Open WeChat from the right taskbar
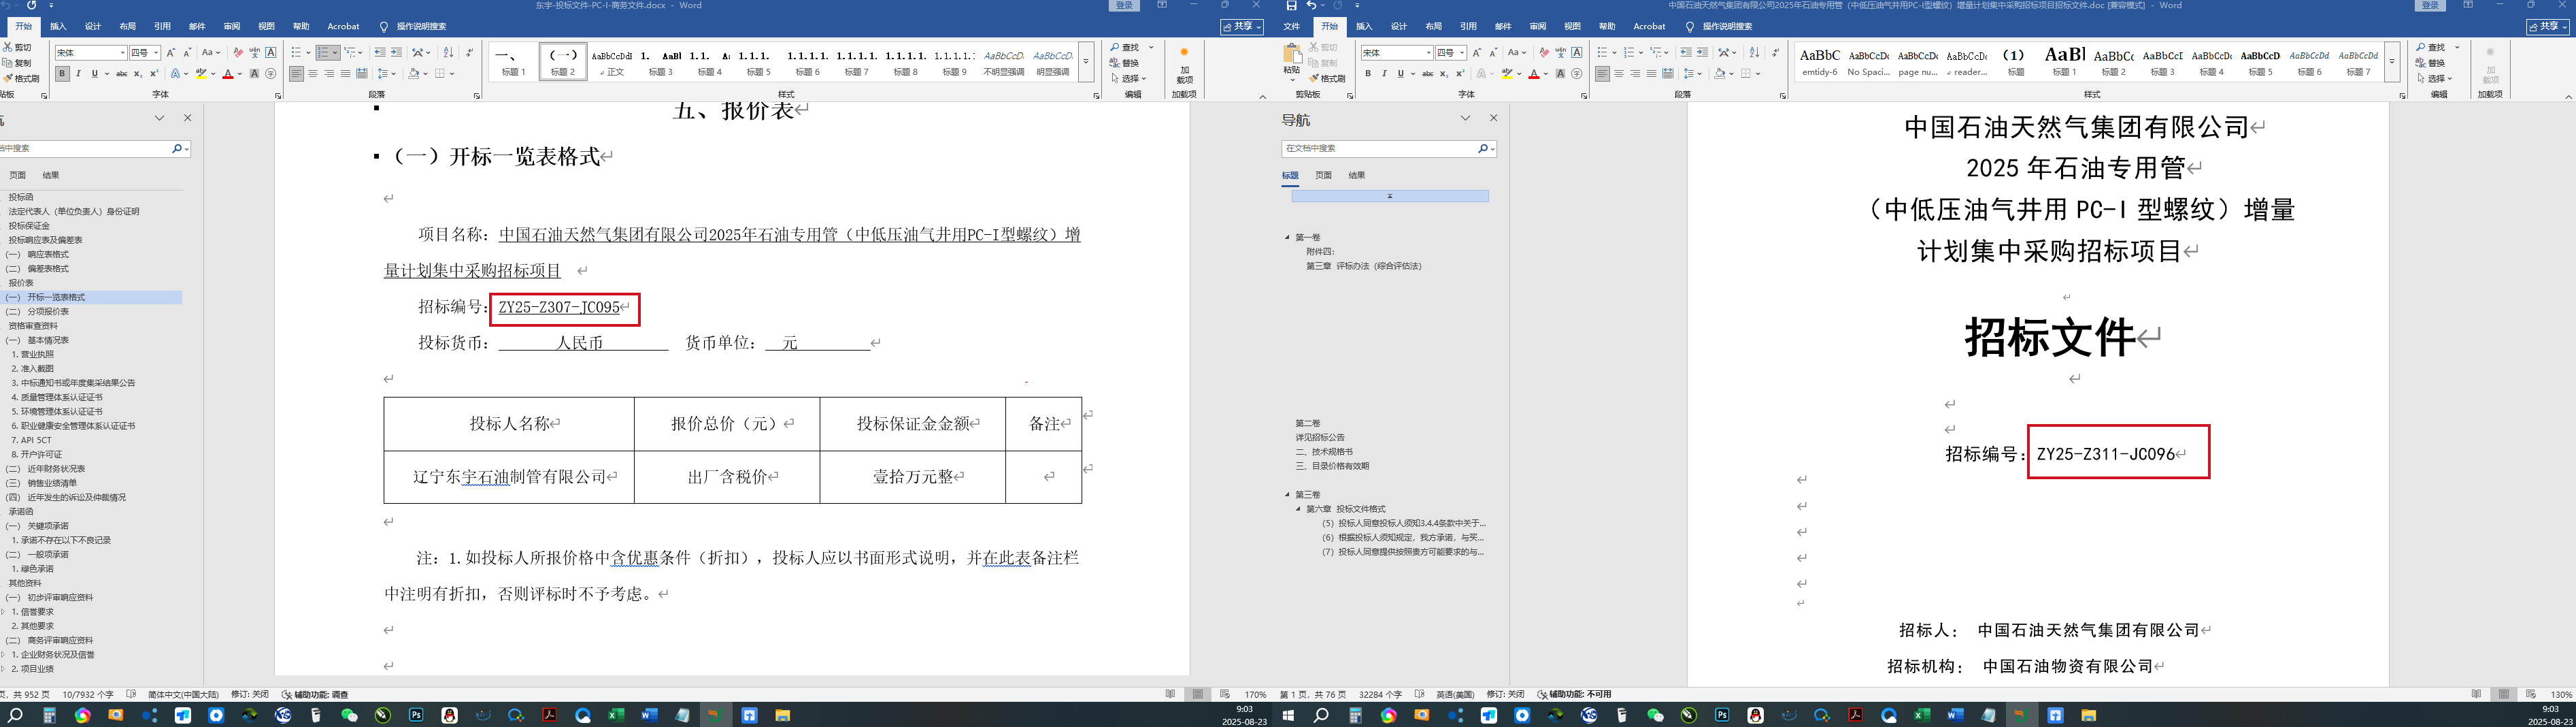Viewport: 2576px width, 727px height. tap(1655, 715)
